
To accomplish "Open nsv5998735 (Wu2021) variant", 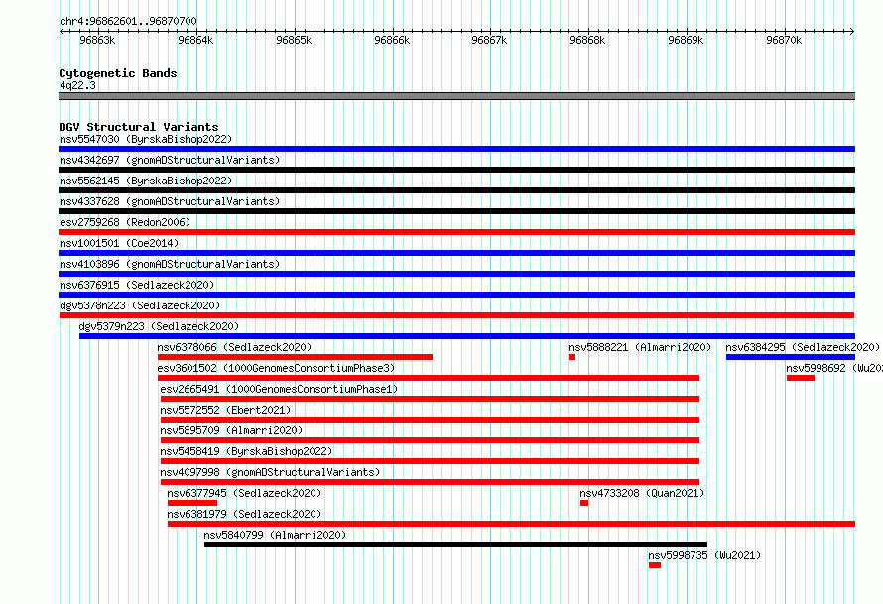I will coord(704,555).
